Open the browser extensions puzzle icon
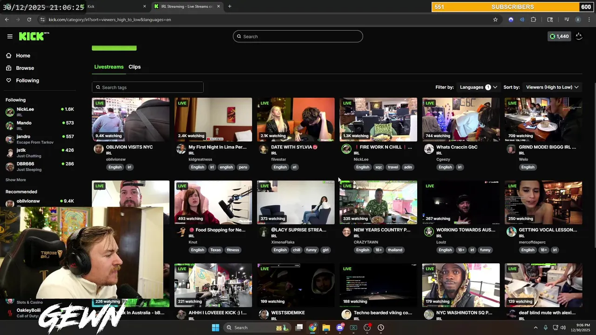Viewport: 596px width, 335px height. pos(534,20)
